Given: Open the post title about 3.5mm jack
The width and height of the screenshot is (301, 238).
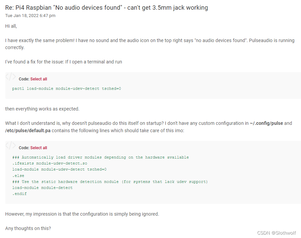Looking at the screenshot, I should (x=107, y=8).
